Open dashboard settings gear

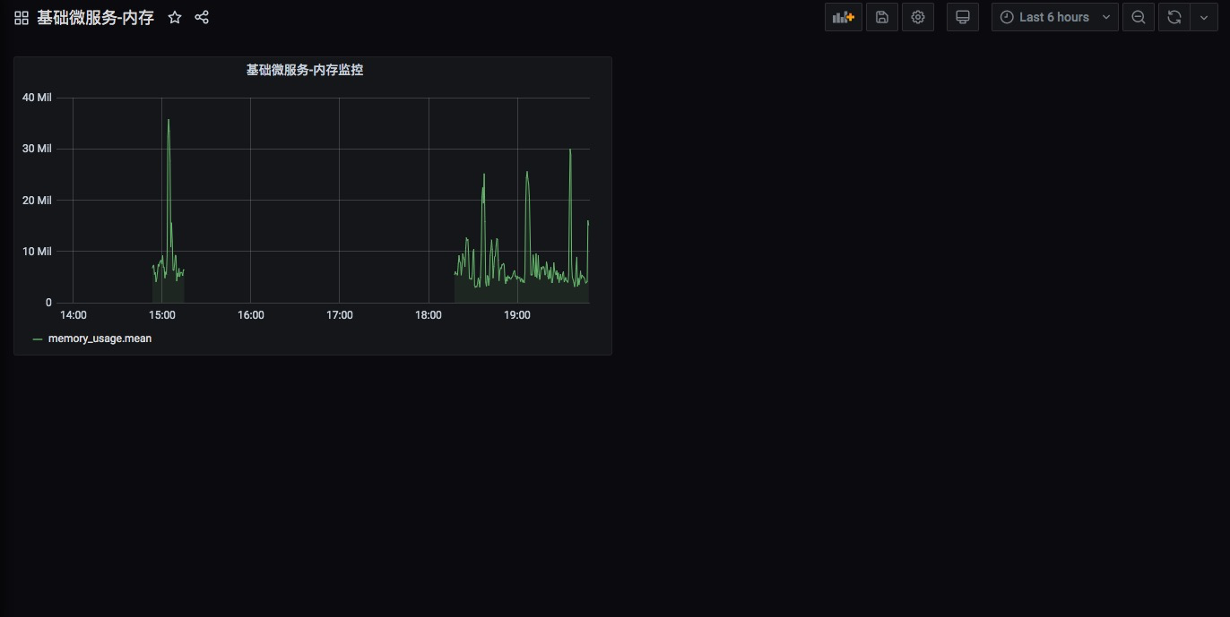918,17
